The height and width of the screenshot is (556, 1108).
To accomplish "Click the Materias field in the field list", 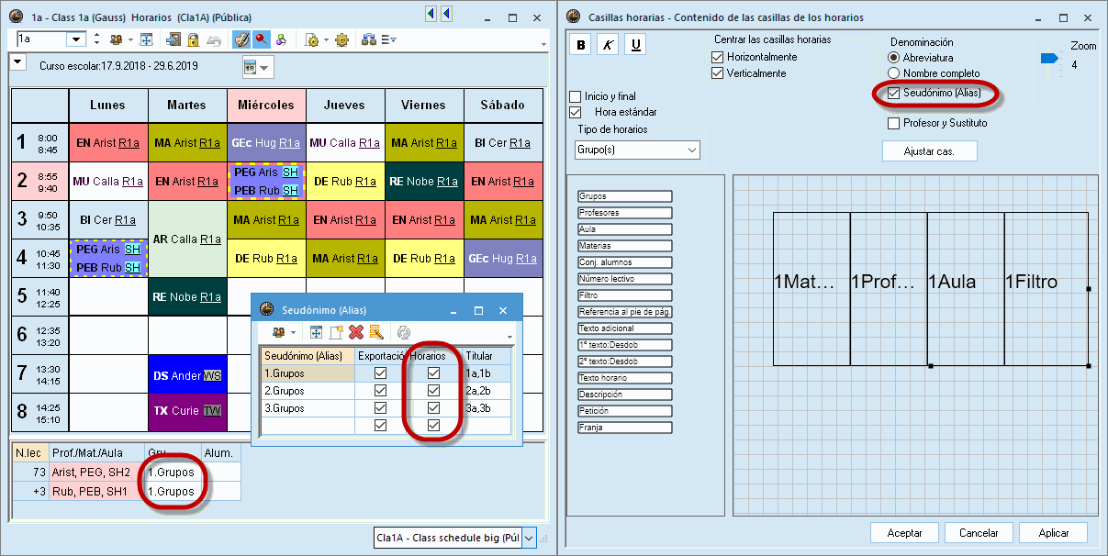I will click(625, 246).
